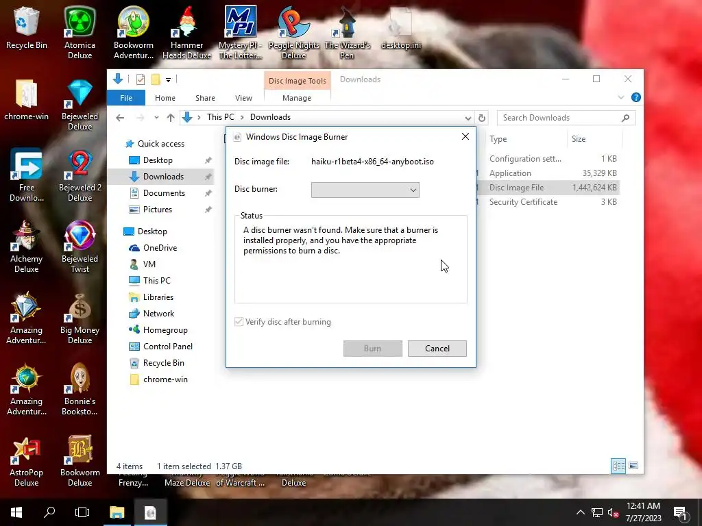
Task: Click the Explorer Back arrow
Action: click(120, 118)
